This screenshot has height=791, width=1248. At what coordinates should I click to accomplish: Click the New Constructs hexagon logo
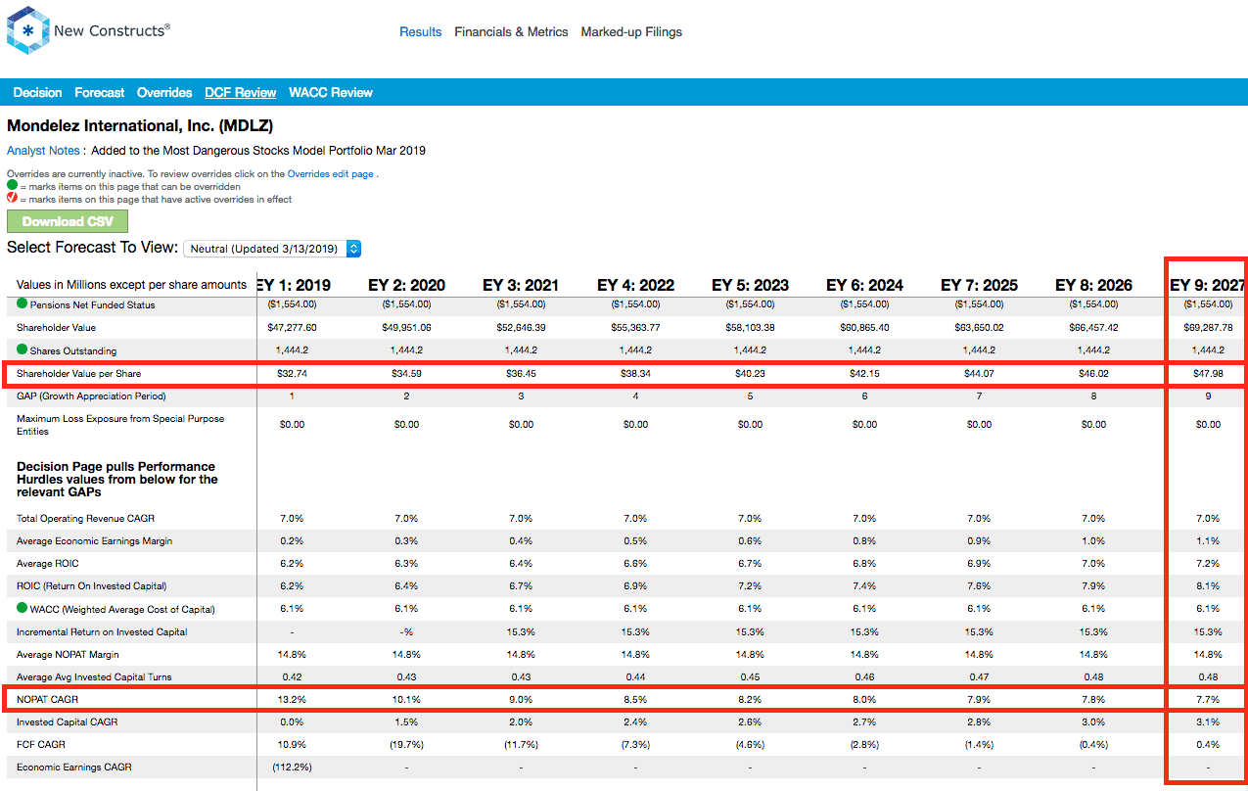pos(27,30)
